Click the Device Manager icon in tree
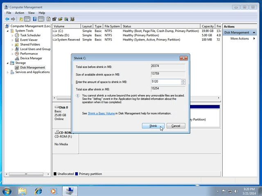Image resolution: width=262 pixels, height=196 pixels. point(17,58)
